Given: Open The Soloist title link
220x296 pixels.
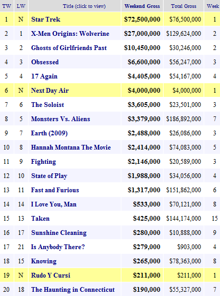Looking at the screenshot, I should coord(47,105).
